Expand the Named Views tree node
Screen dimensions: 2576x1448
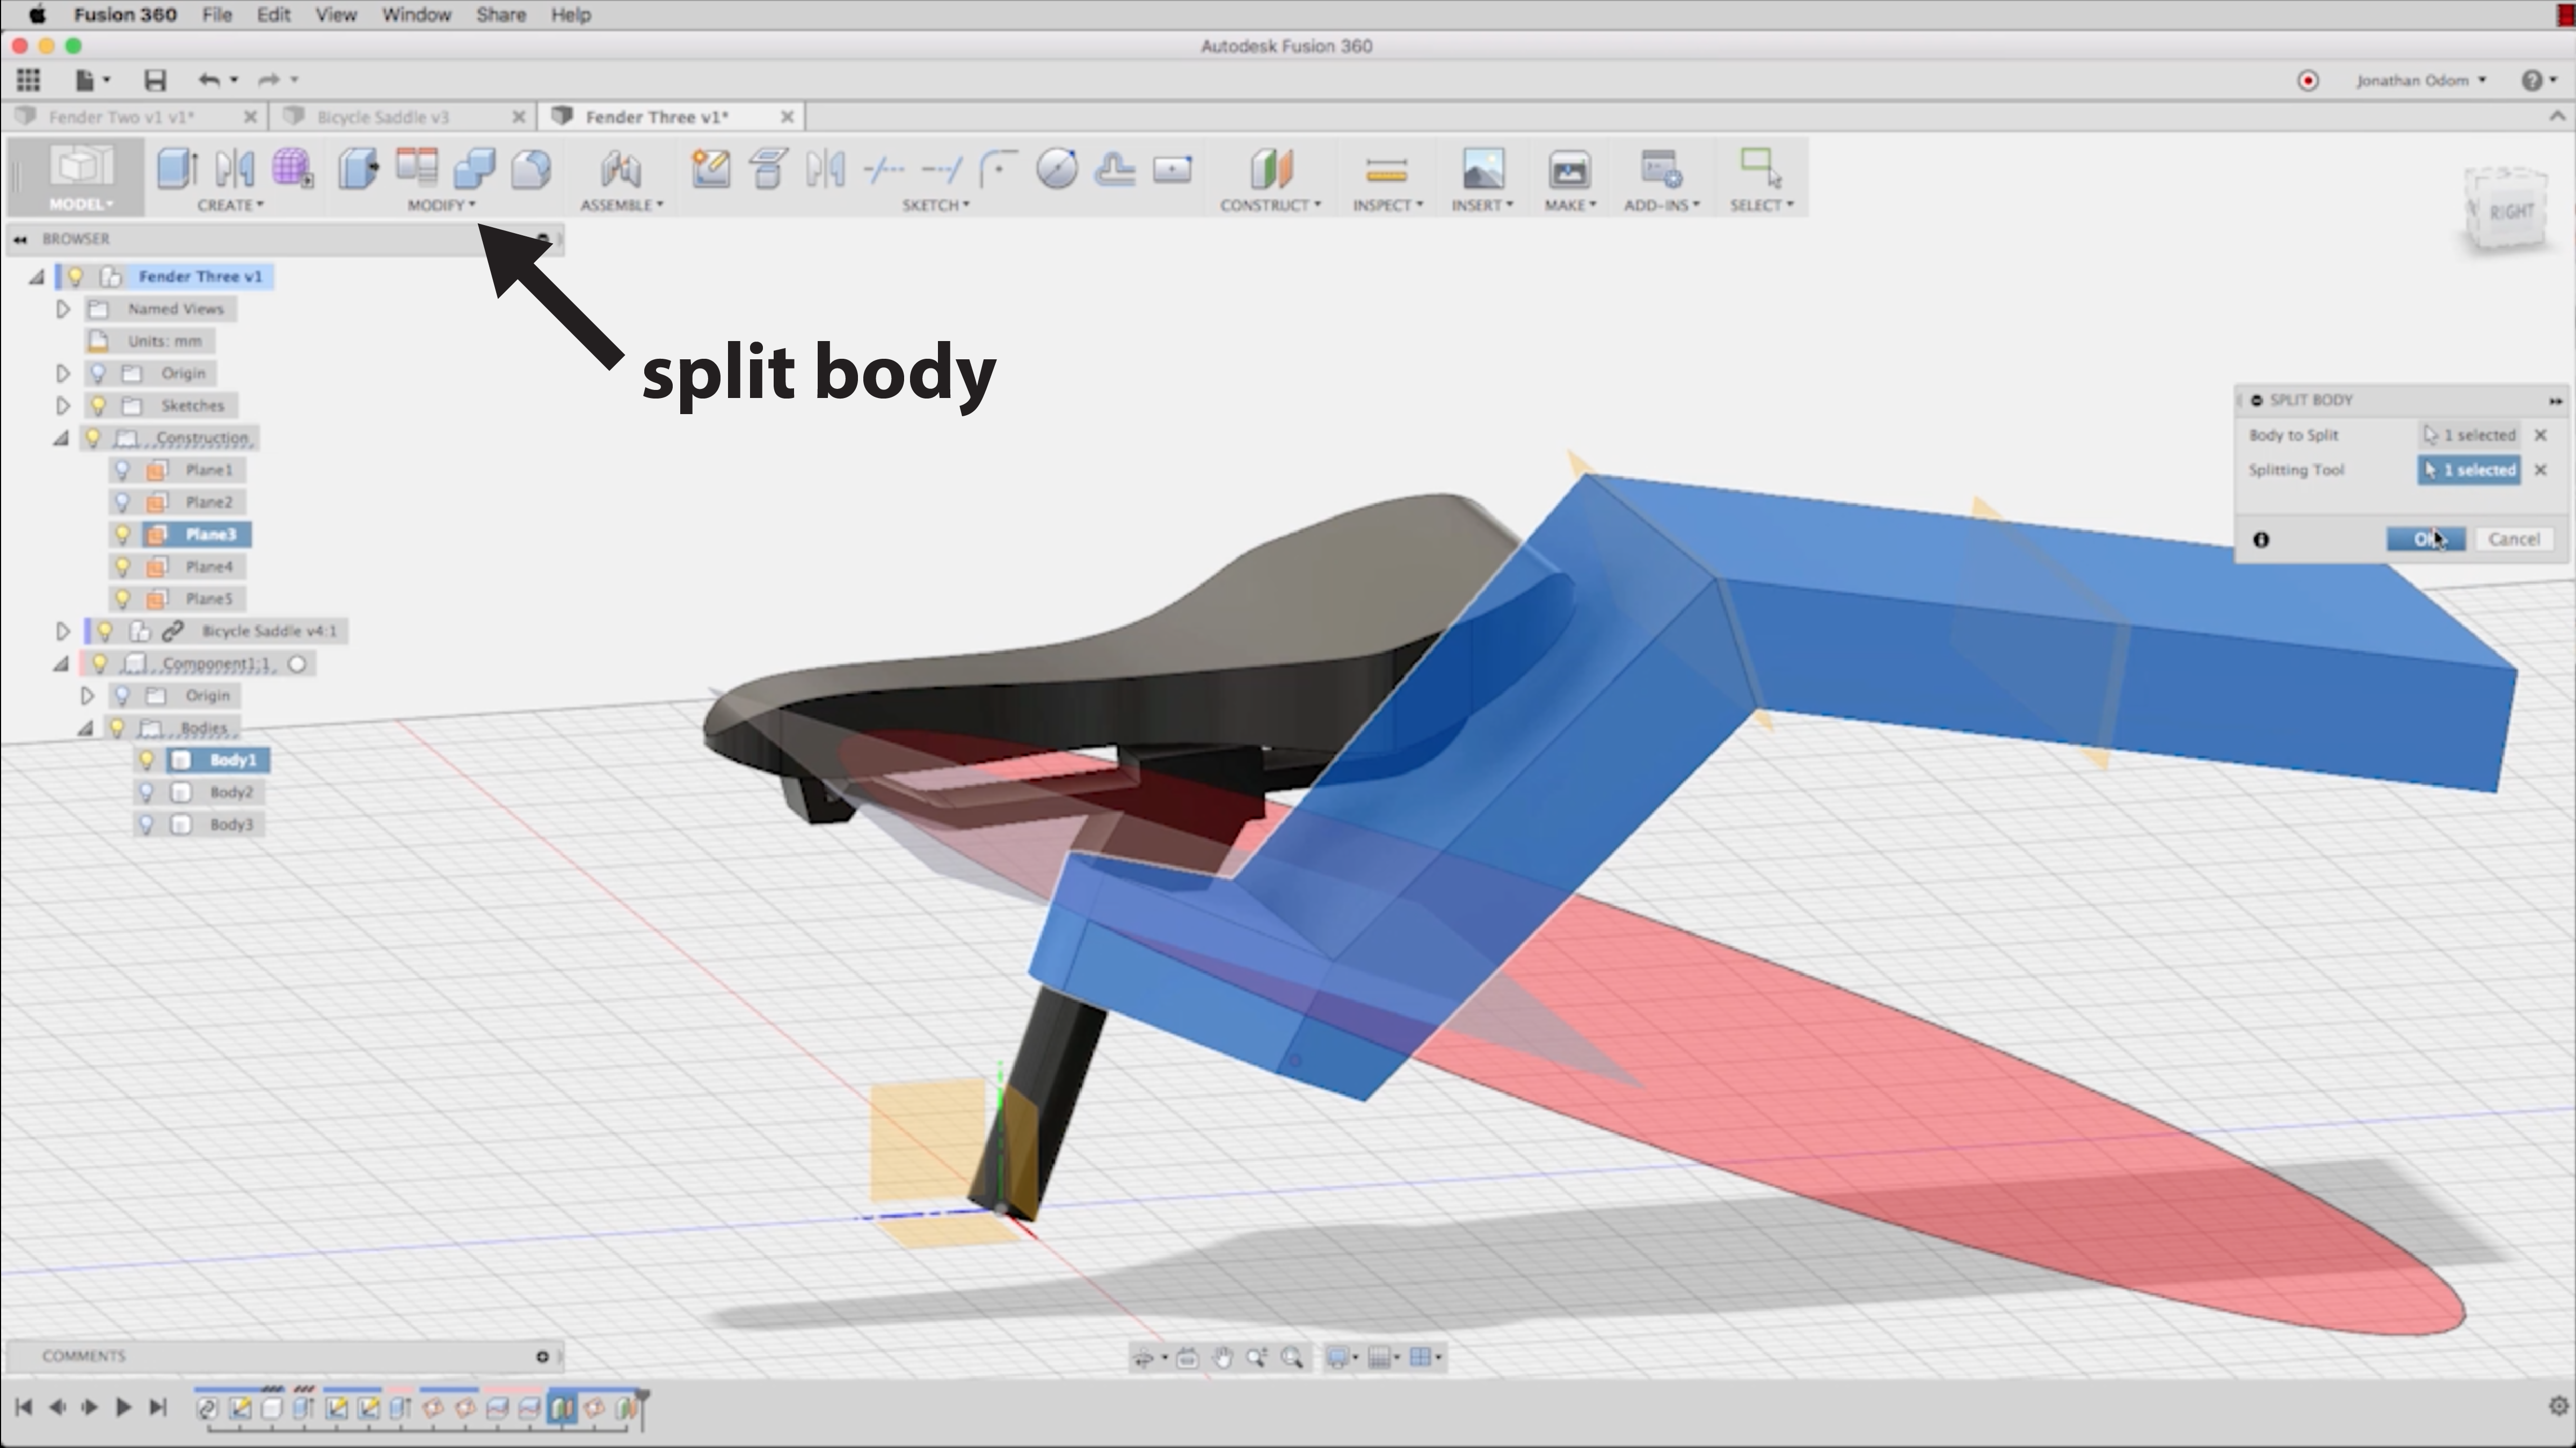pos(63,309)
